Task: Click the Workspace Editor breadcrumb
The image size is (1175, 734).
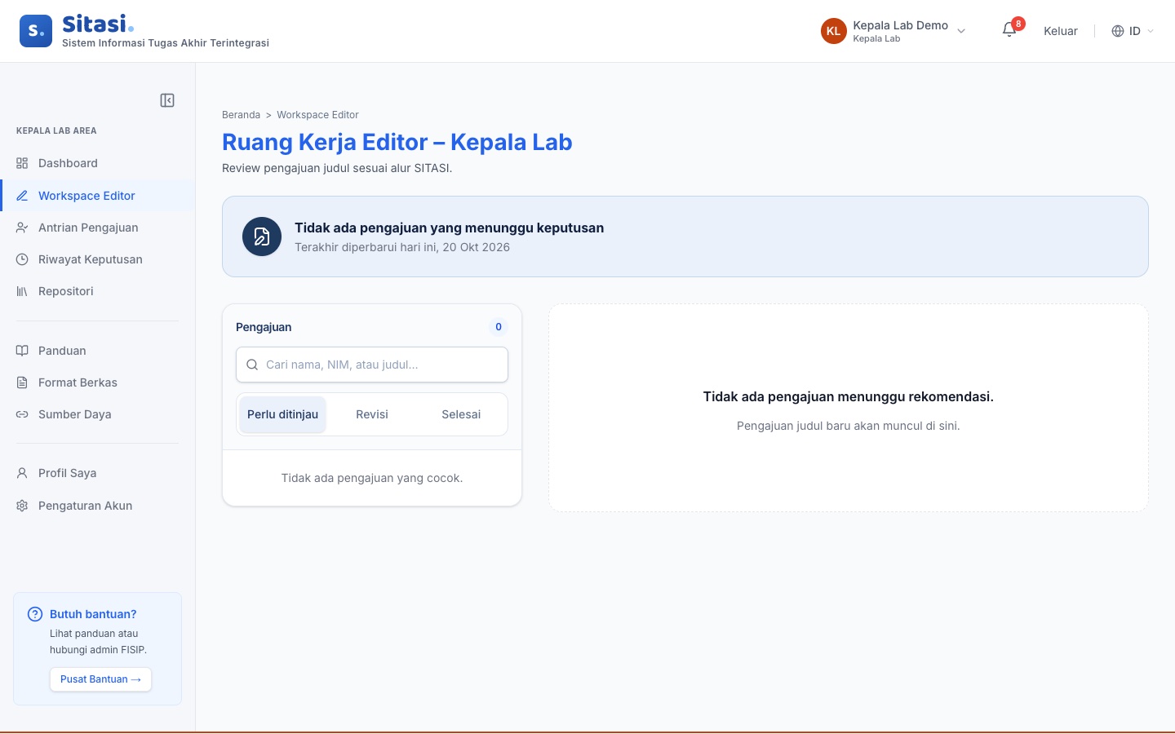Action: (x=317, y=115)
